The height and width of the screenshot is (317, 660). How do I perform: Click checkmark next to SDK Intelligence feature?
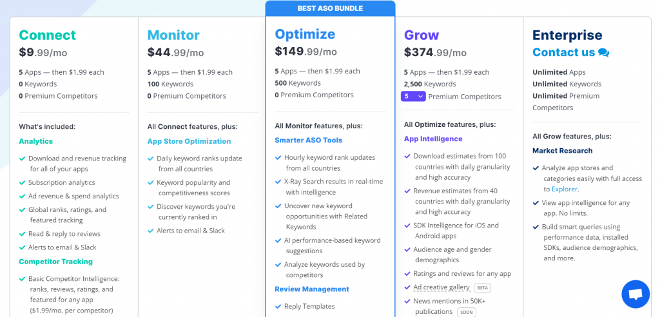pyautogui.click(x=407, y=226)
